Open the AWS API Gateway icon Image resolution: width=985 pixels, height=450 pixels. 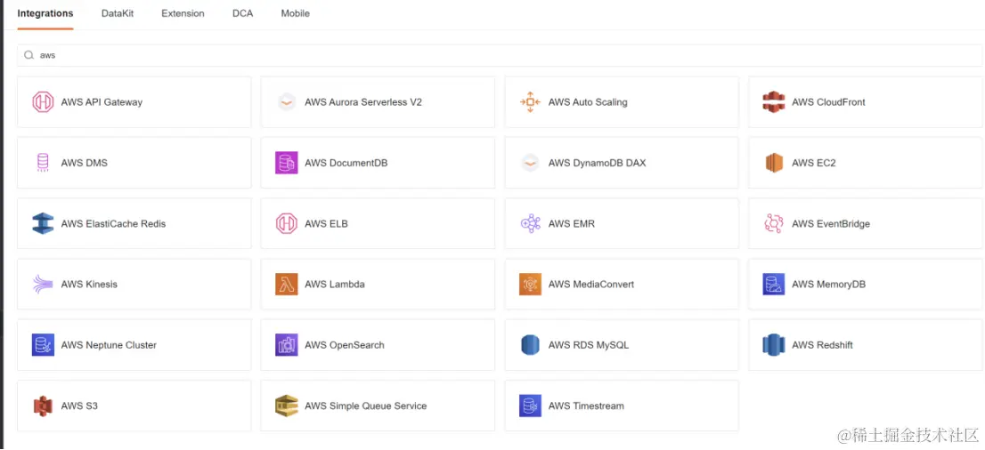(x=43, y=101)
